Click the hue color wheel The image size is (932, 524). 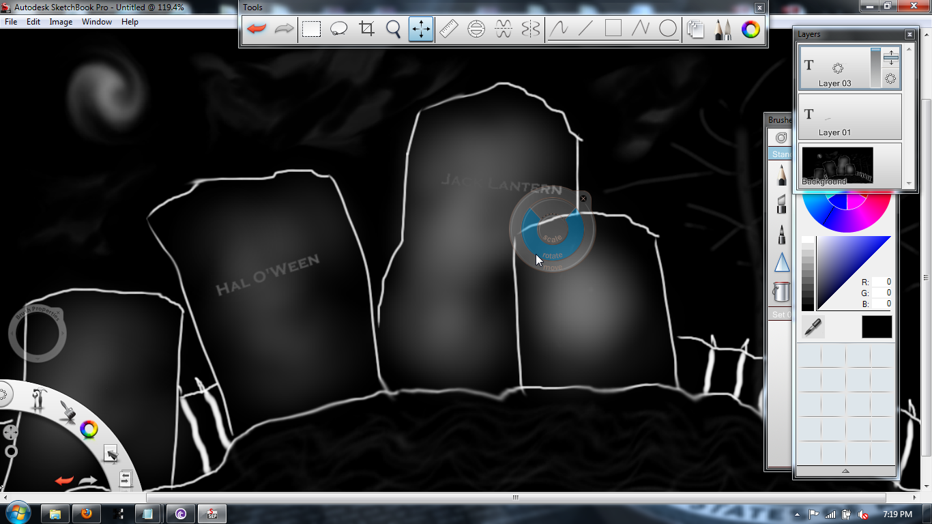pos(847,212)
